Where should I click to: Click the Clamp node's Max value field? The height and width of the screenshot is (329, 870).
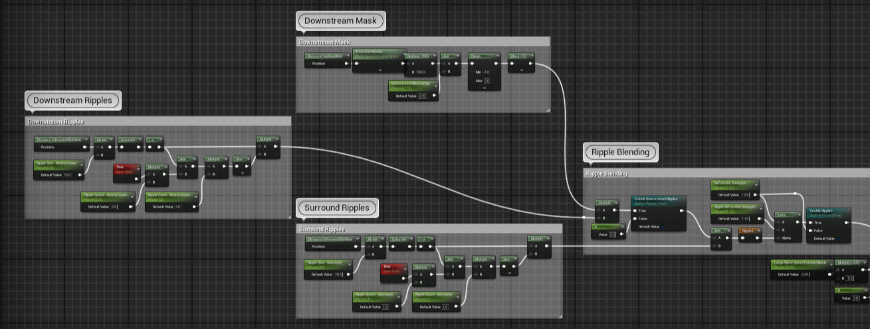click(487, 80)
